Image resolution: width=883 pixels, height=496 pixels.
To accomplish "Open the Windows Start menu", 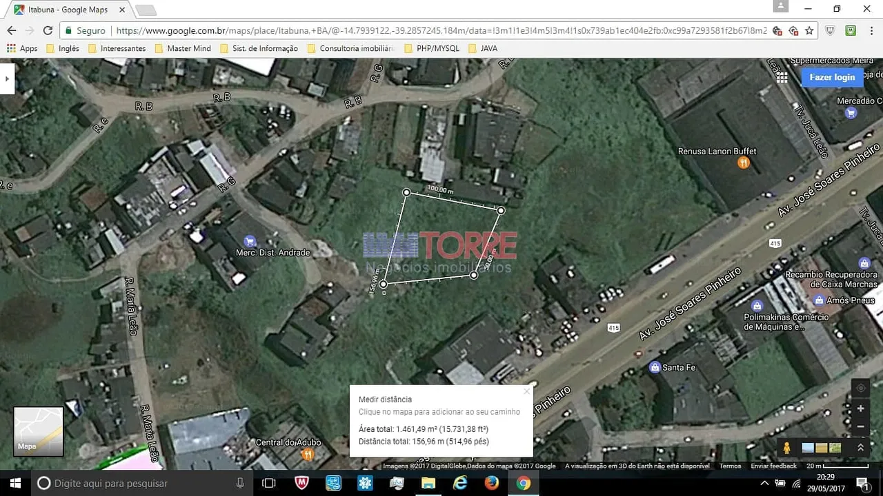I will tap(15, 483).
